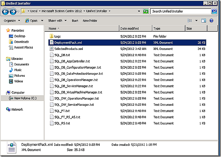
Task: Open the Organize menu
Action: pos(12,20)
